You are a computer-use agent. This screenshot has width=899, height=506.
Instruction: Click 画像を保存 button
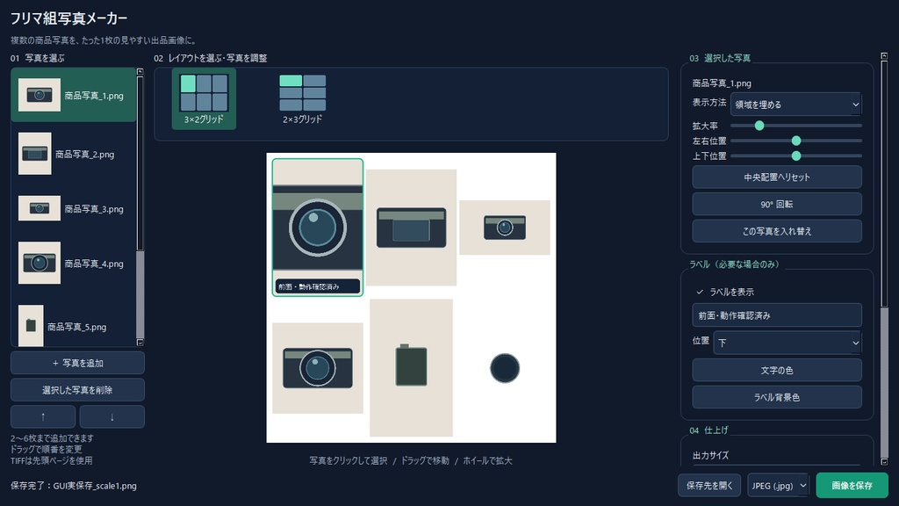coord(852,486)
